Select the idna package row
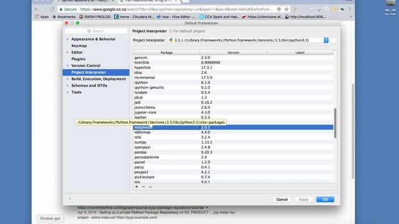 233,73
